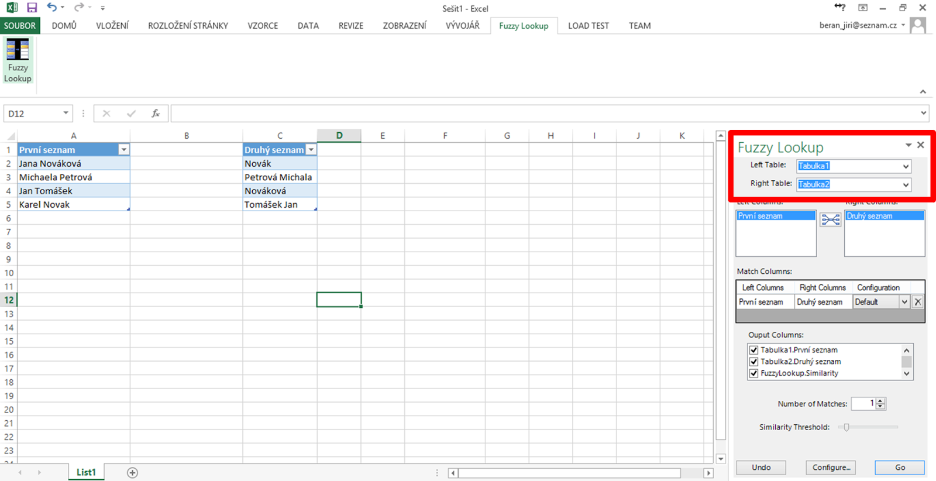Redo the action in the title bar
The height and width of the screenshot is (481, 936).
tap(79, 8)
